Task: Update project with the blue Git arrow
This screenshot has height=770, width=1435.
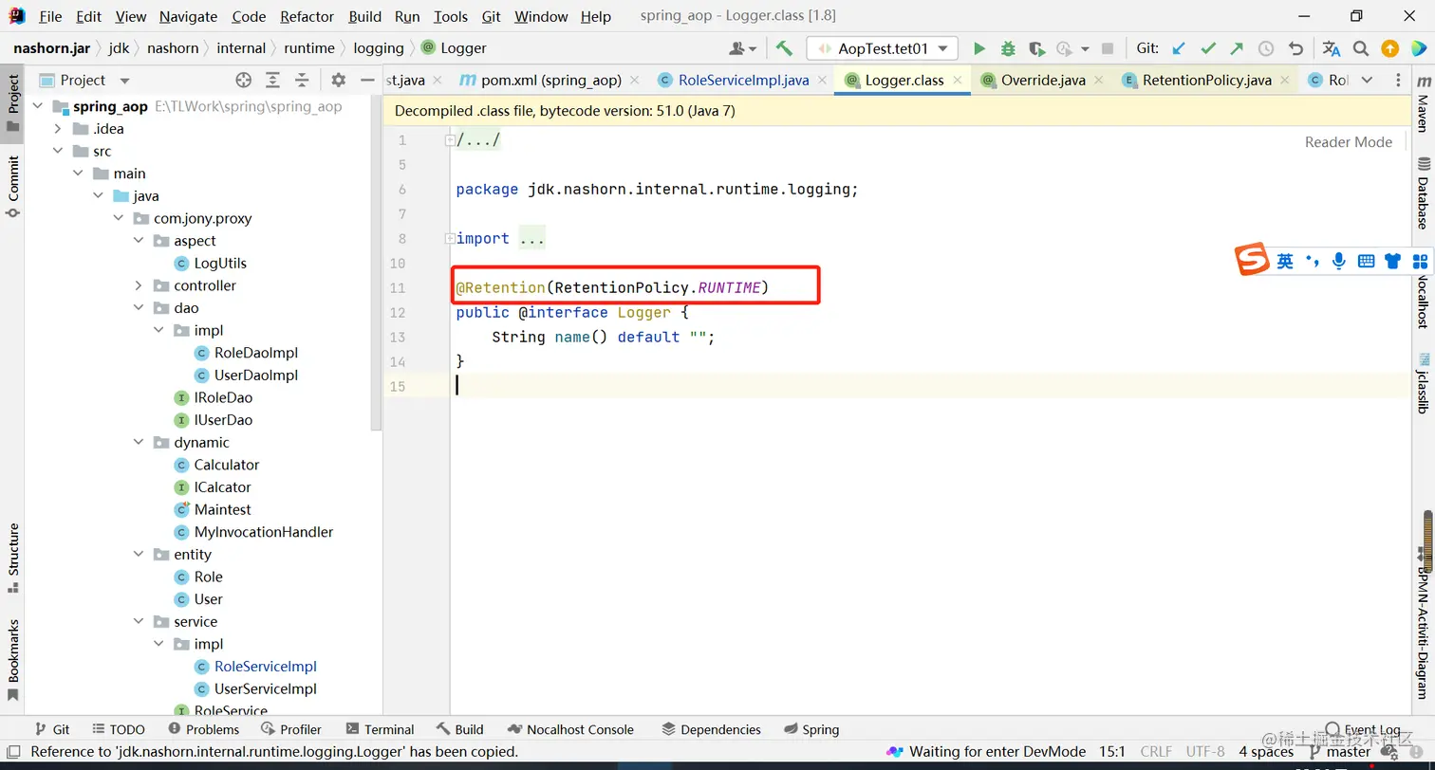Action: click(x=1179, y=48)
